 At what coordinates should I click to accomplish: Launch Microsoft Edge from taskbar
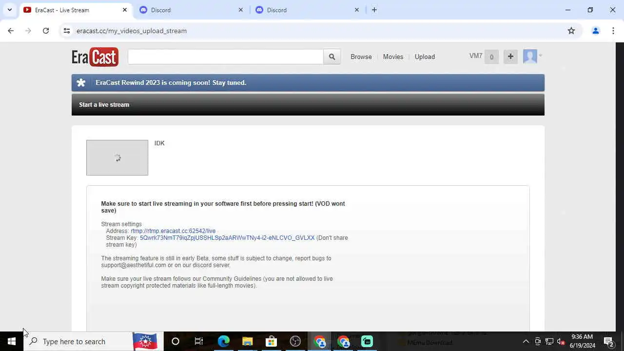223,341
